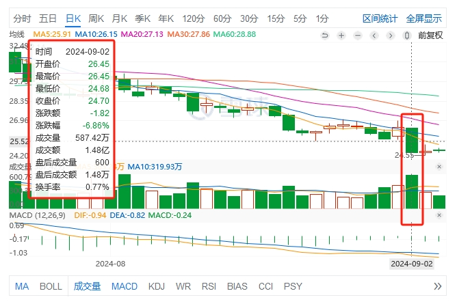This screenshot has width=457, height=304.
Task: Toggle the BOLL indicator
Action: 50,286
